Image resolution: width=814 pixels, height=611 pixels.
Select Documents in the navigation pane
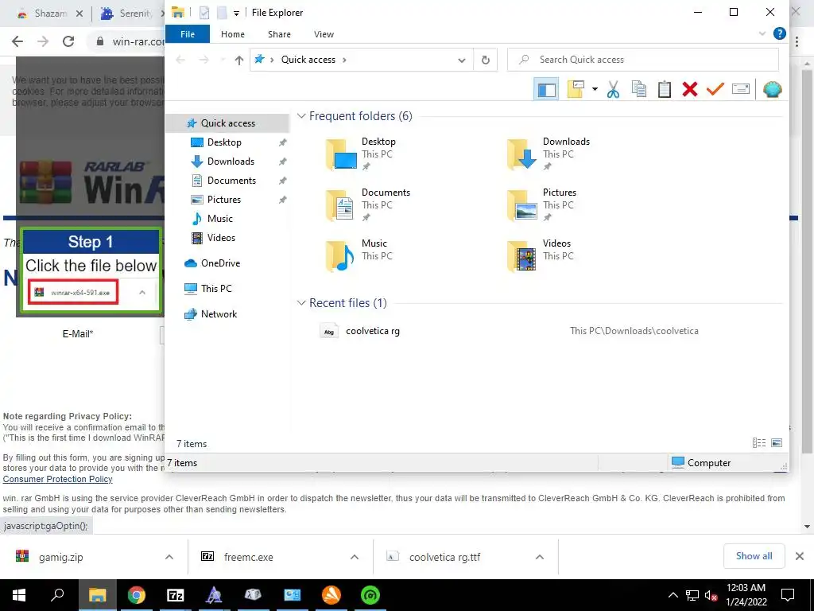pyautogui.click(x=231, y=181)
